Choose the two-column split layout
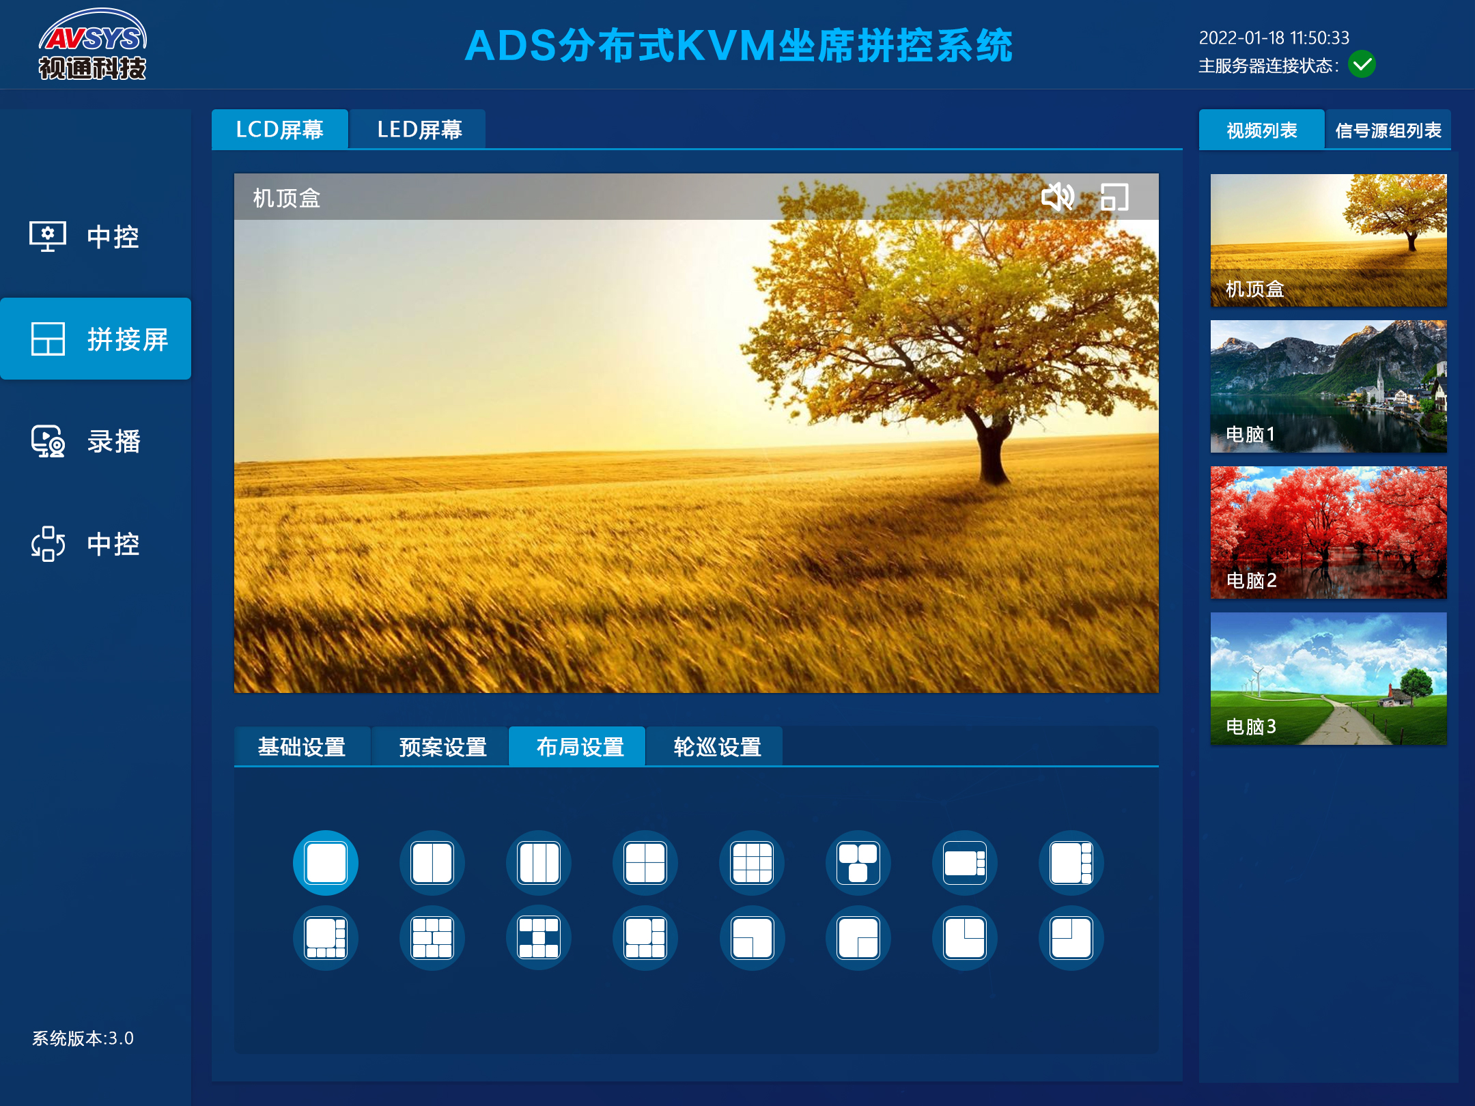1475x1106 pixels. [432, 863]
